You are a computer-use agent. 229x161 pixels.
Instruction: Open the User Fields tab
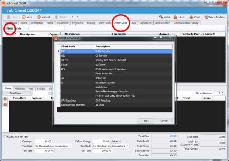tap(105, 23)
